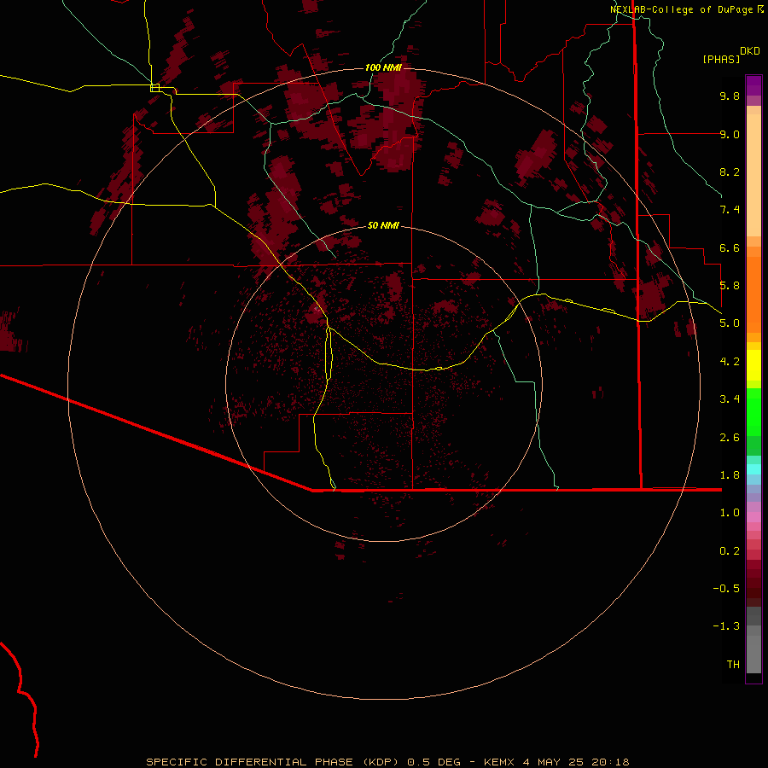
Task: Click the 5.8 scale label
Action: tap(730, 286)
